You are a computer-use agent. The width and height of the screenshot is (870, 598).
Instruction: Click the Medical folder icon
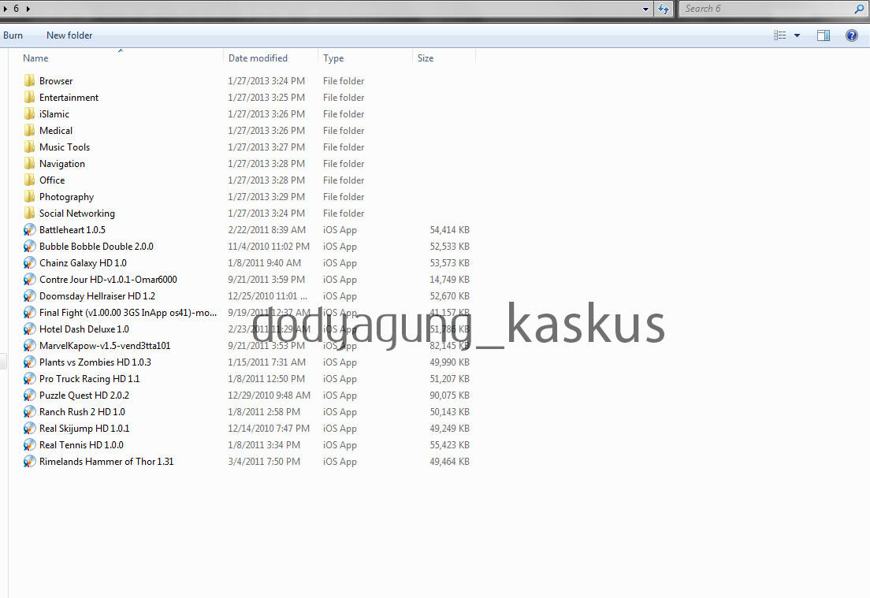[29, 131]
